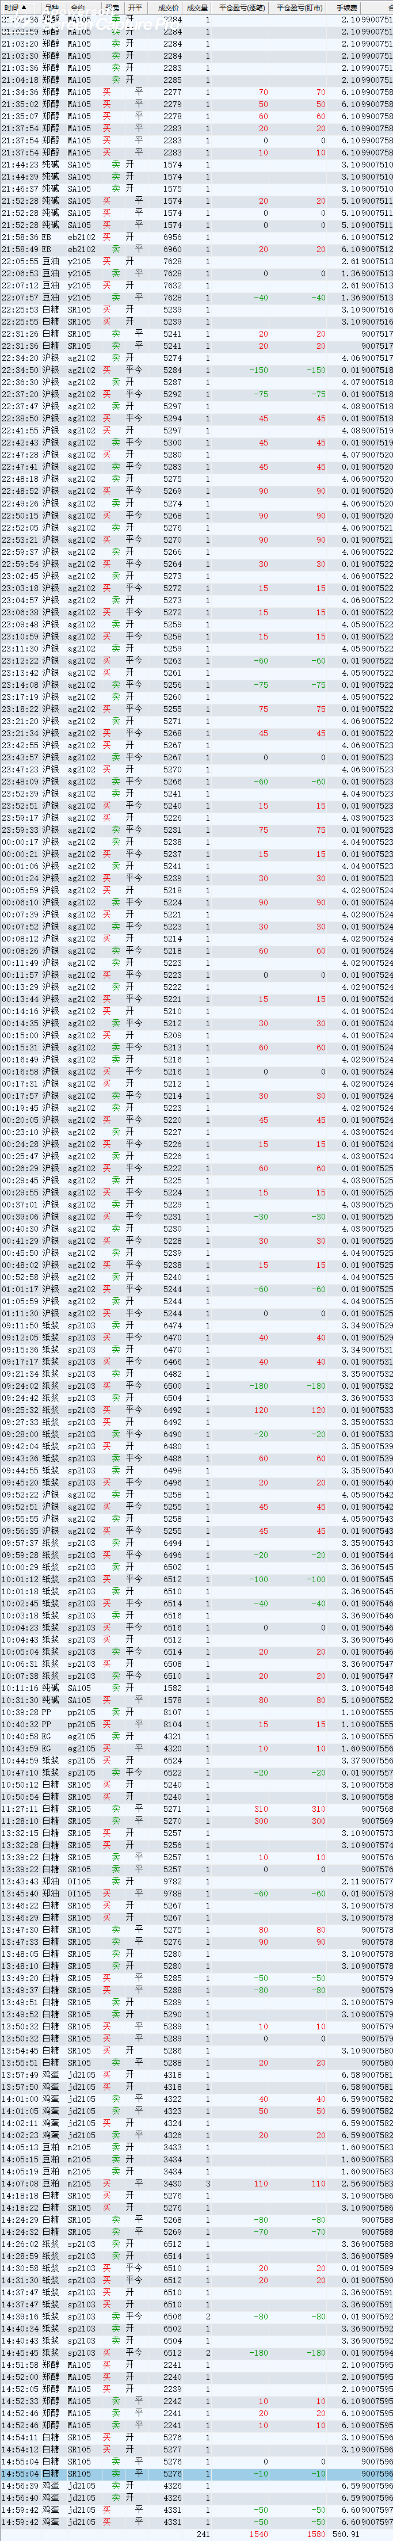The image size is (393, 2541).
Task: Click the 310 逐笔 value in 11:27:11 row
Action: point(261,1809)
